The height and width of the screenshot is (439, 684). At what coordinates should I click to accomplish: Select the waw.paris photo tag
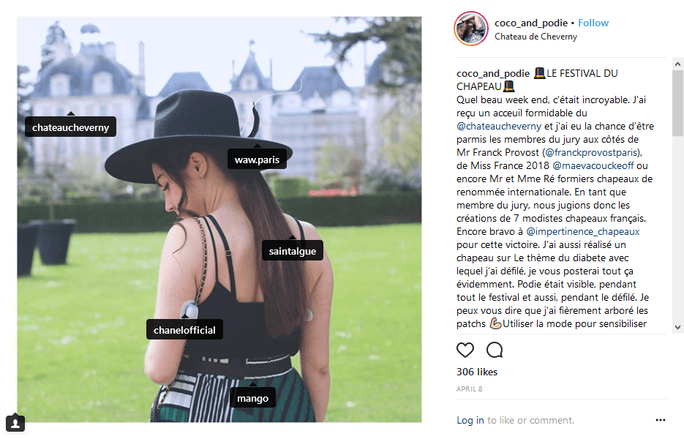pos(257,160)
